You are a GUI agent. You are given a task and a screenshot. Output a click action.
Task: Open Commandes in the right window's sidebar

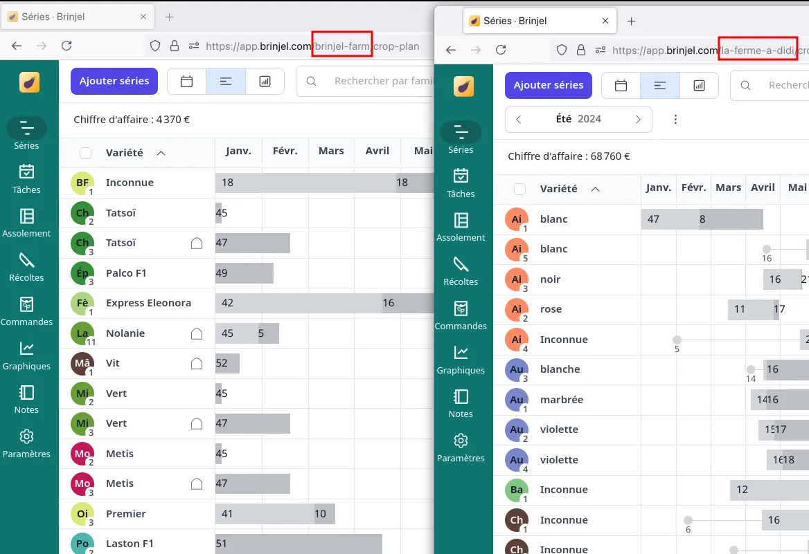coord(461,315)
